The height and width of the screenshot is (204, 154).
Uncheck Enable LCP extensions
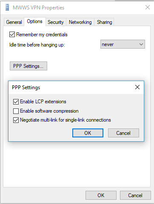(x=16, y=102)
